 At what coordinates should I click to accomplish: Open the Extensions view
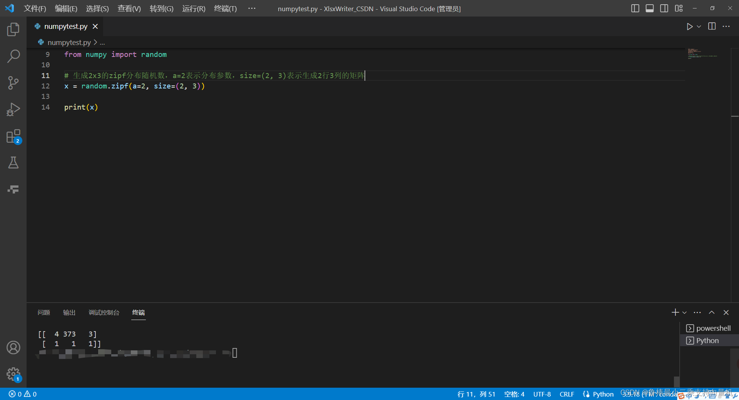[x=13, y=136]
